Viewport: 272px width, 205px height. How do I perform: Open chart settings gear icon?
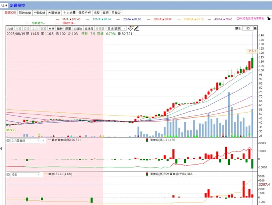(x=130, y=28)
